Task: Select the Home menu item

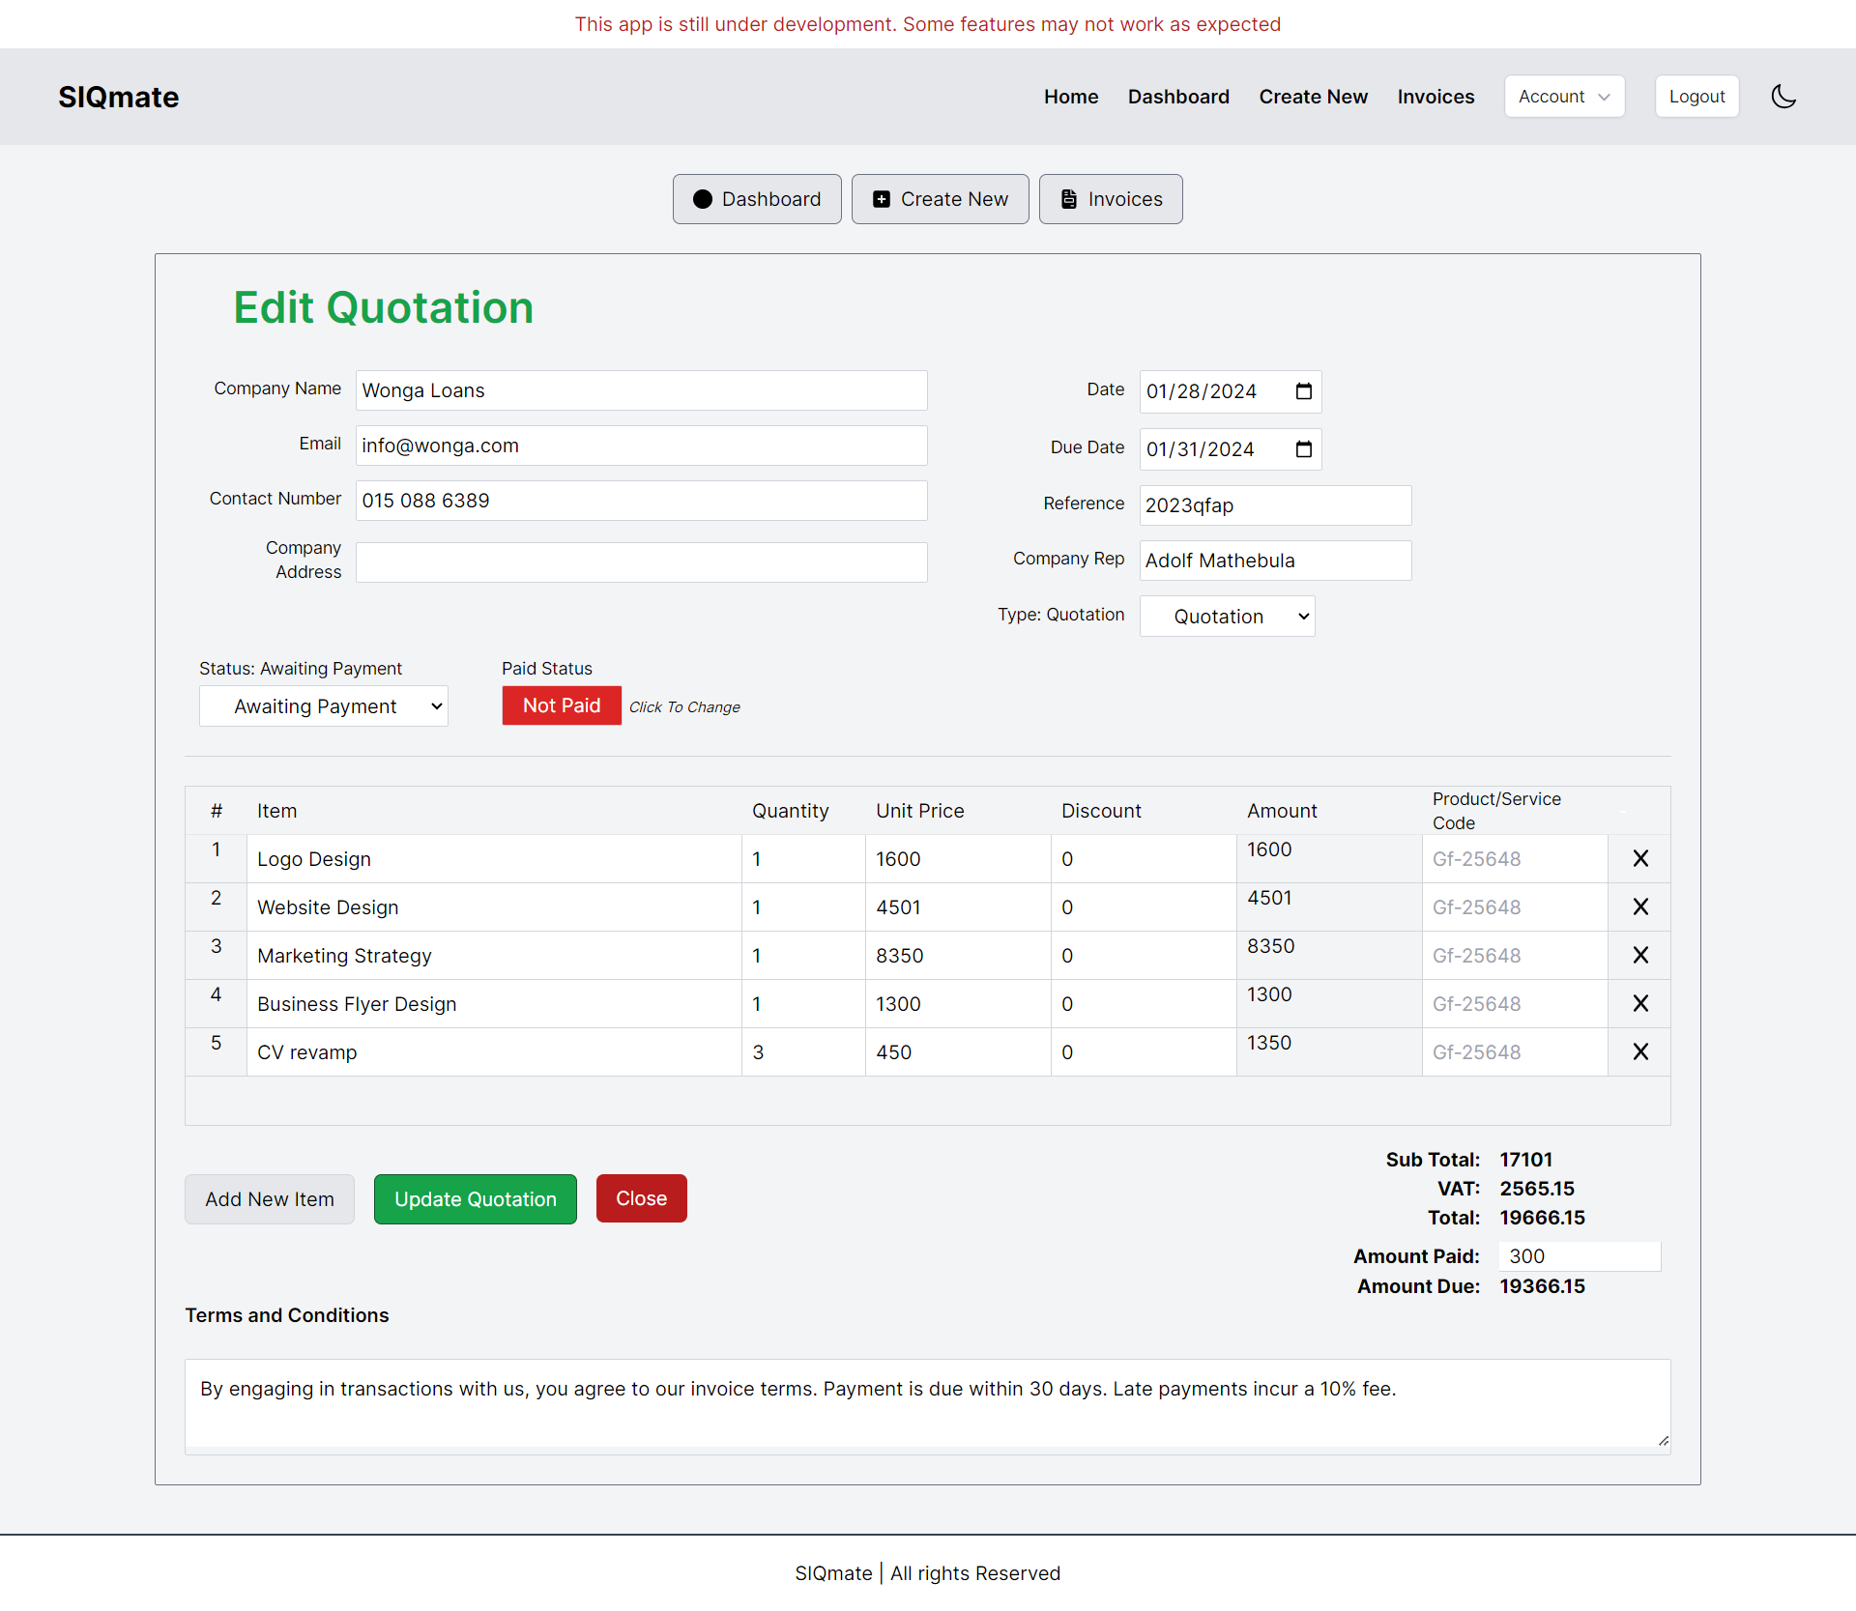Action: coord(1072,97)
